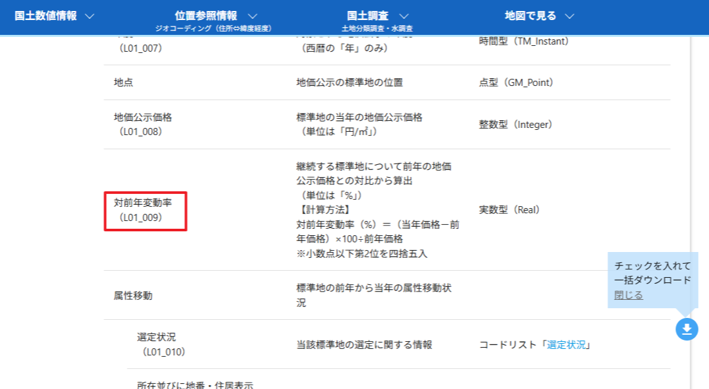Click the ジオコーディング subtitle under 位置参照情報

213,28
